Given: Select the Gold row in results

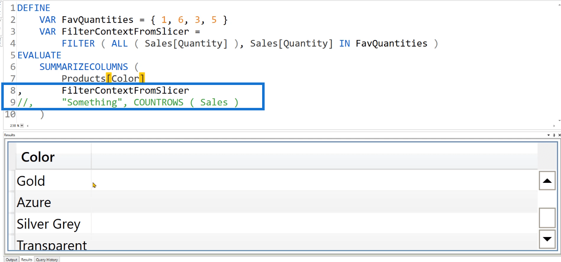Looking at the screenshot, I should 276,181.
